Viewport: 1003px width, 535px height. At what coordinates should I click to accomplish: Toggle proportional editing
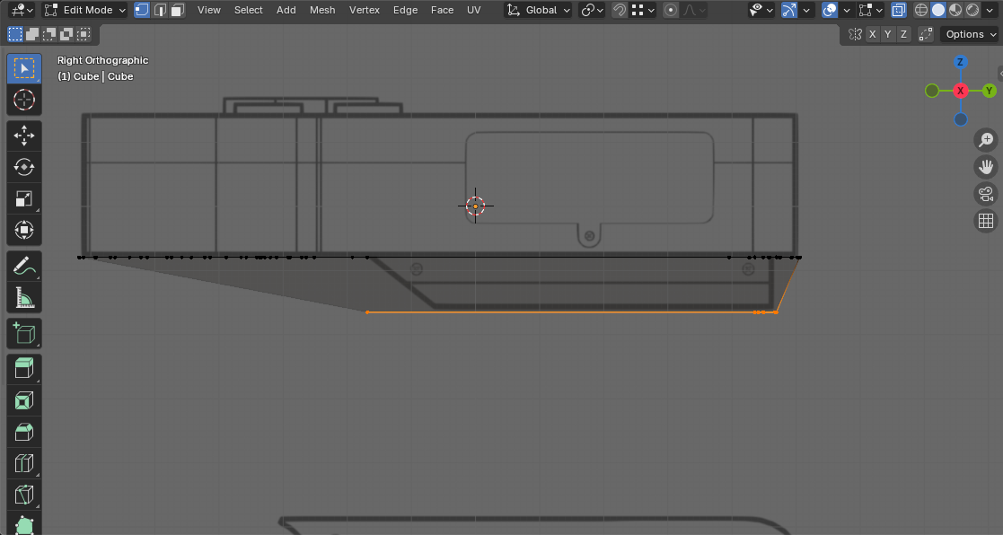point(671,10)
